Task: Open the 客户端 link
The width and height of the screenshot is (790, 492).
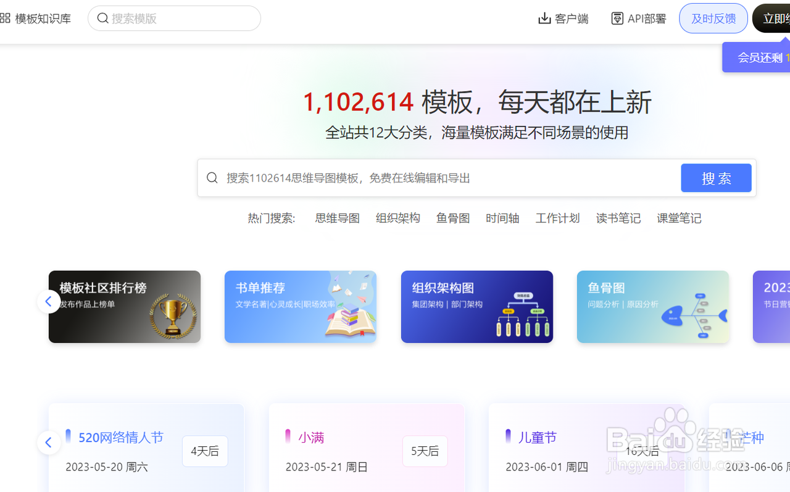Action: click(x=572, y=19)
